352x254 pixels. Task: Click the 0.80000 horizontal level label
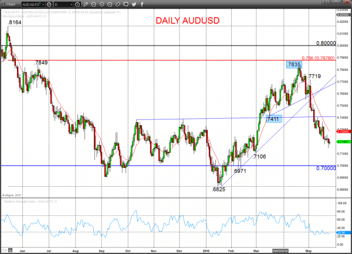[326, 43]
